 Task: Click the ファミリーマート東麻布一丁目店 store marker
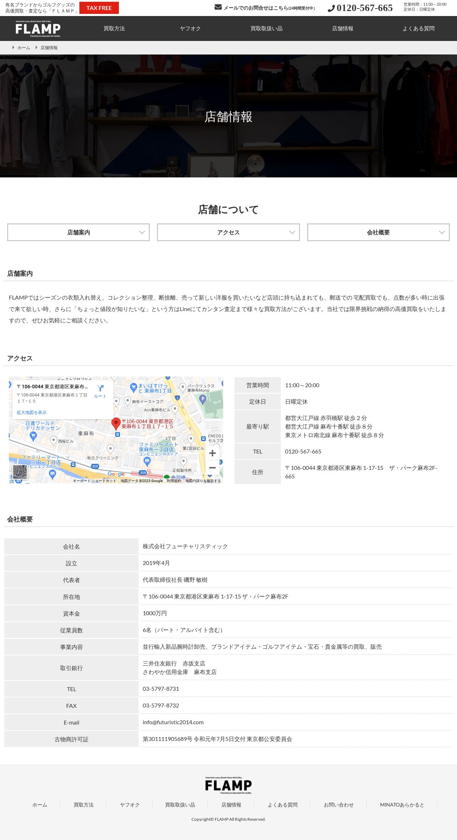pos(147,461)
